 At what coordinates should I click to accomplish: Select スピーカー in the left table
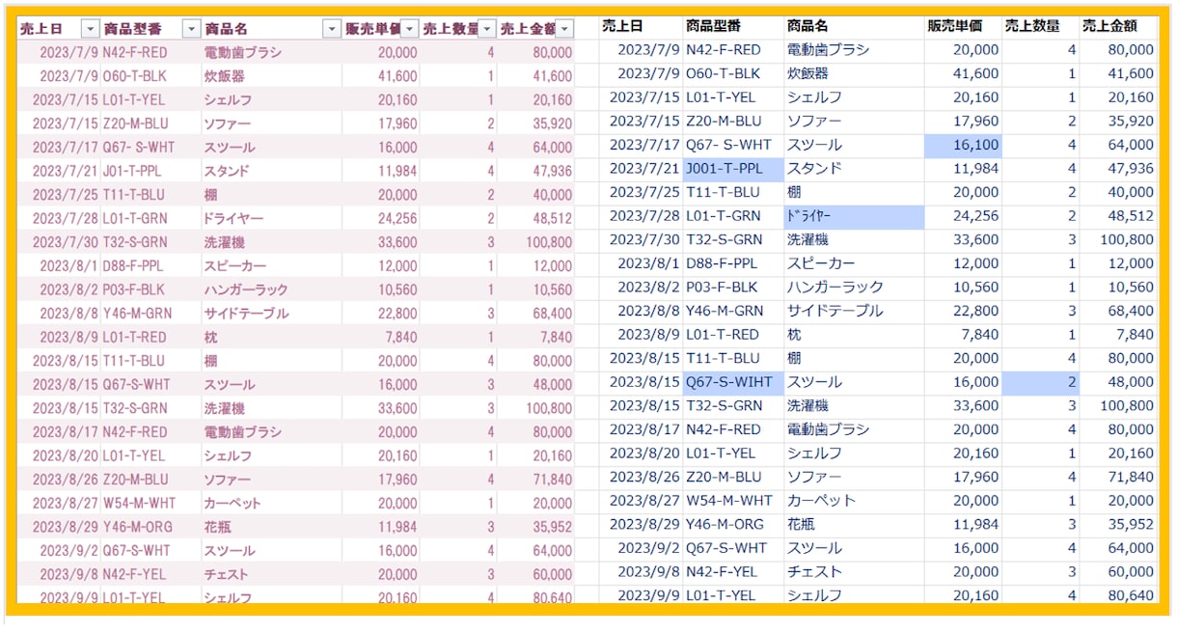coord(233,265)
